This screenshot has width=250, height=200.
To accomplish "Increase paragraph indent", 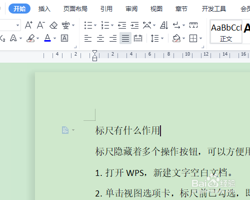I will tap(134, 25).
